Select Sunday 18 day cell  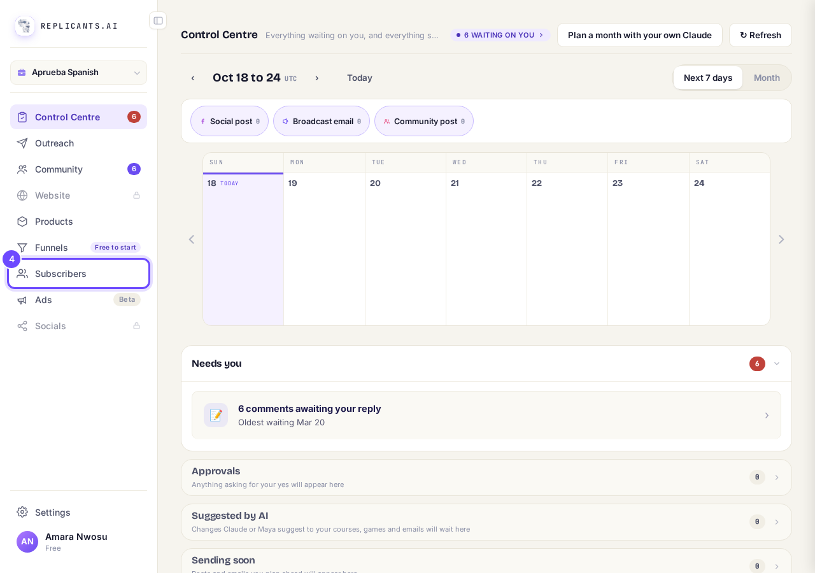click(x=243, y=249)
